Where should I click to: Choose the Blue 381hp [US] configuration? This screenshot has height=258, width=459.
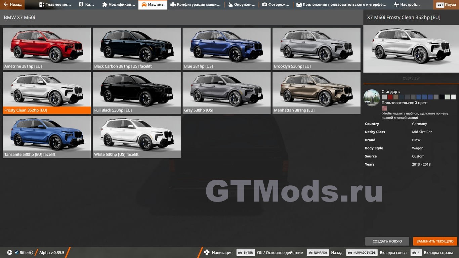point(226,49)
